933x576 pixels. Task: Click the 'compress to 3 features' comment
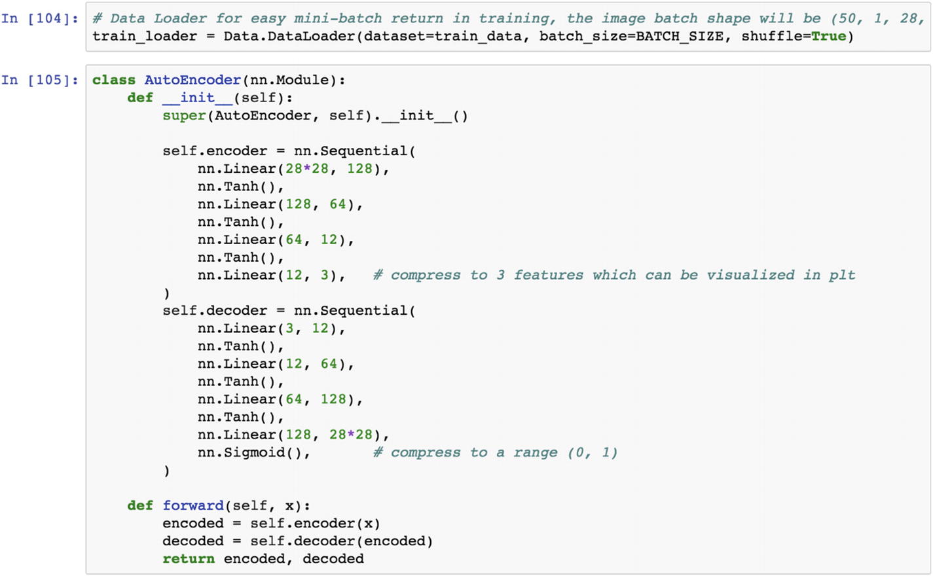point(614,275)
